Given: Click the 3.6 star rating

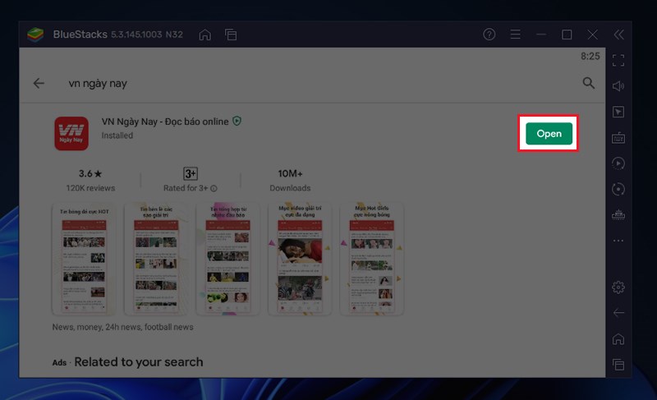Looking at the screenshot, I should (90, 173).
